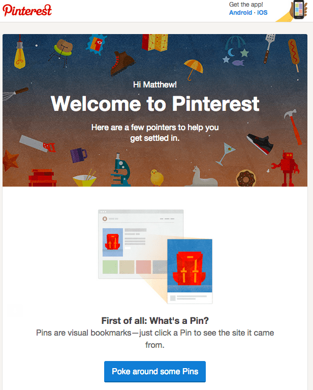Image resolution: width=313 pixels, height=390 pixels.
Task: Click the small backpack thumbnail in browser mockup
Action: [x=113, y=242]
